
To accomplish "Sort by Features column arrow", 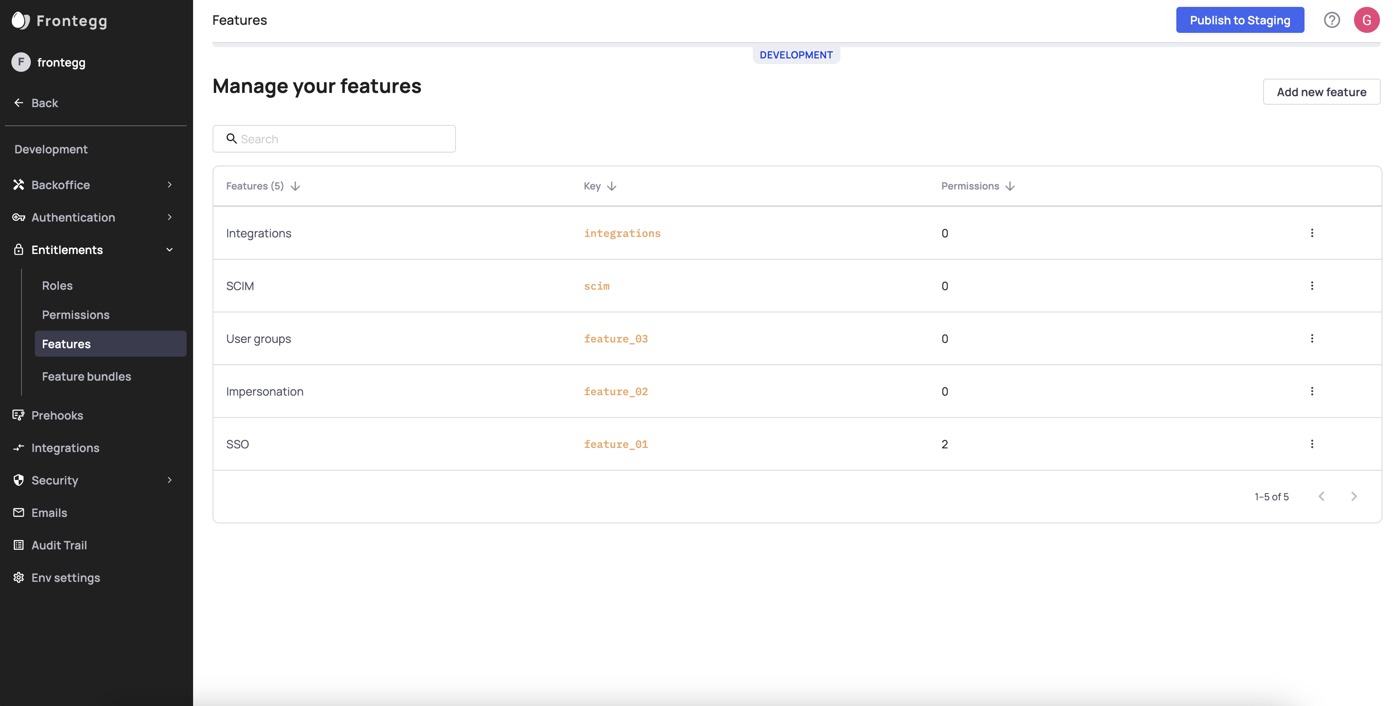I will [295, 186].
